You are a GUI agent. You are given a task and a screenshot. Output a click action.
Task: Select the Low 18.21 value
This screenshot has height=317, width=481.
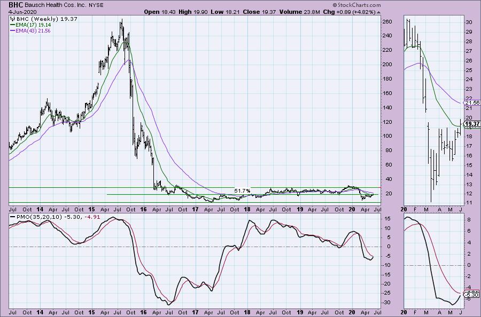pos(226,12)
